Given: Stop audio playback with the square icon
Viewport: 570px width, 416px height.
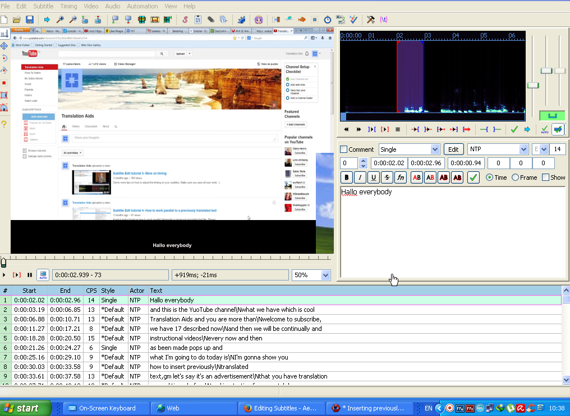Looking at the screenshot, I should click(398, 129).
